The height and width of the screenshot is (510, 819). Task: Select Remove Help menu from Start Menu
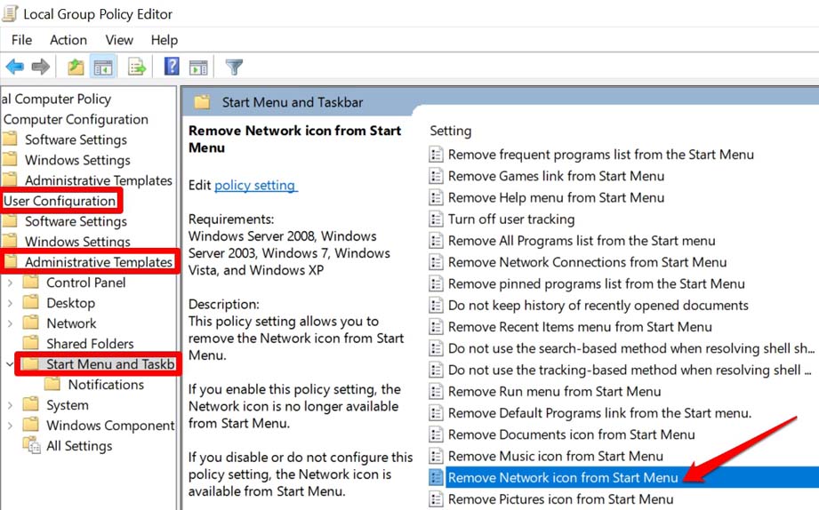(557, 197)
